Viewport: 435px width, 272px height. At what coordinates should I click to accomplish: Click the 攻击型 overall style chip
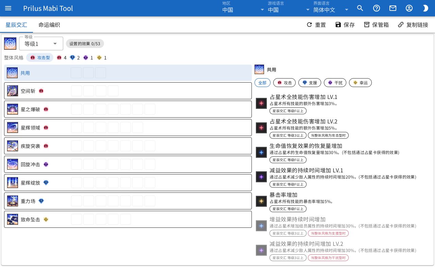pyautogui.click(x=40, y=58)
